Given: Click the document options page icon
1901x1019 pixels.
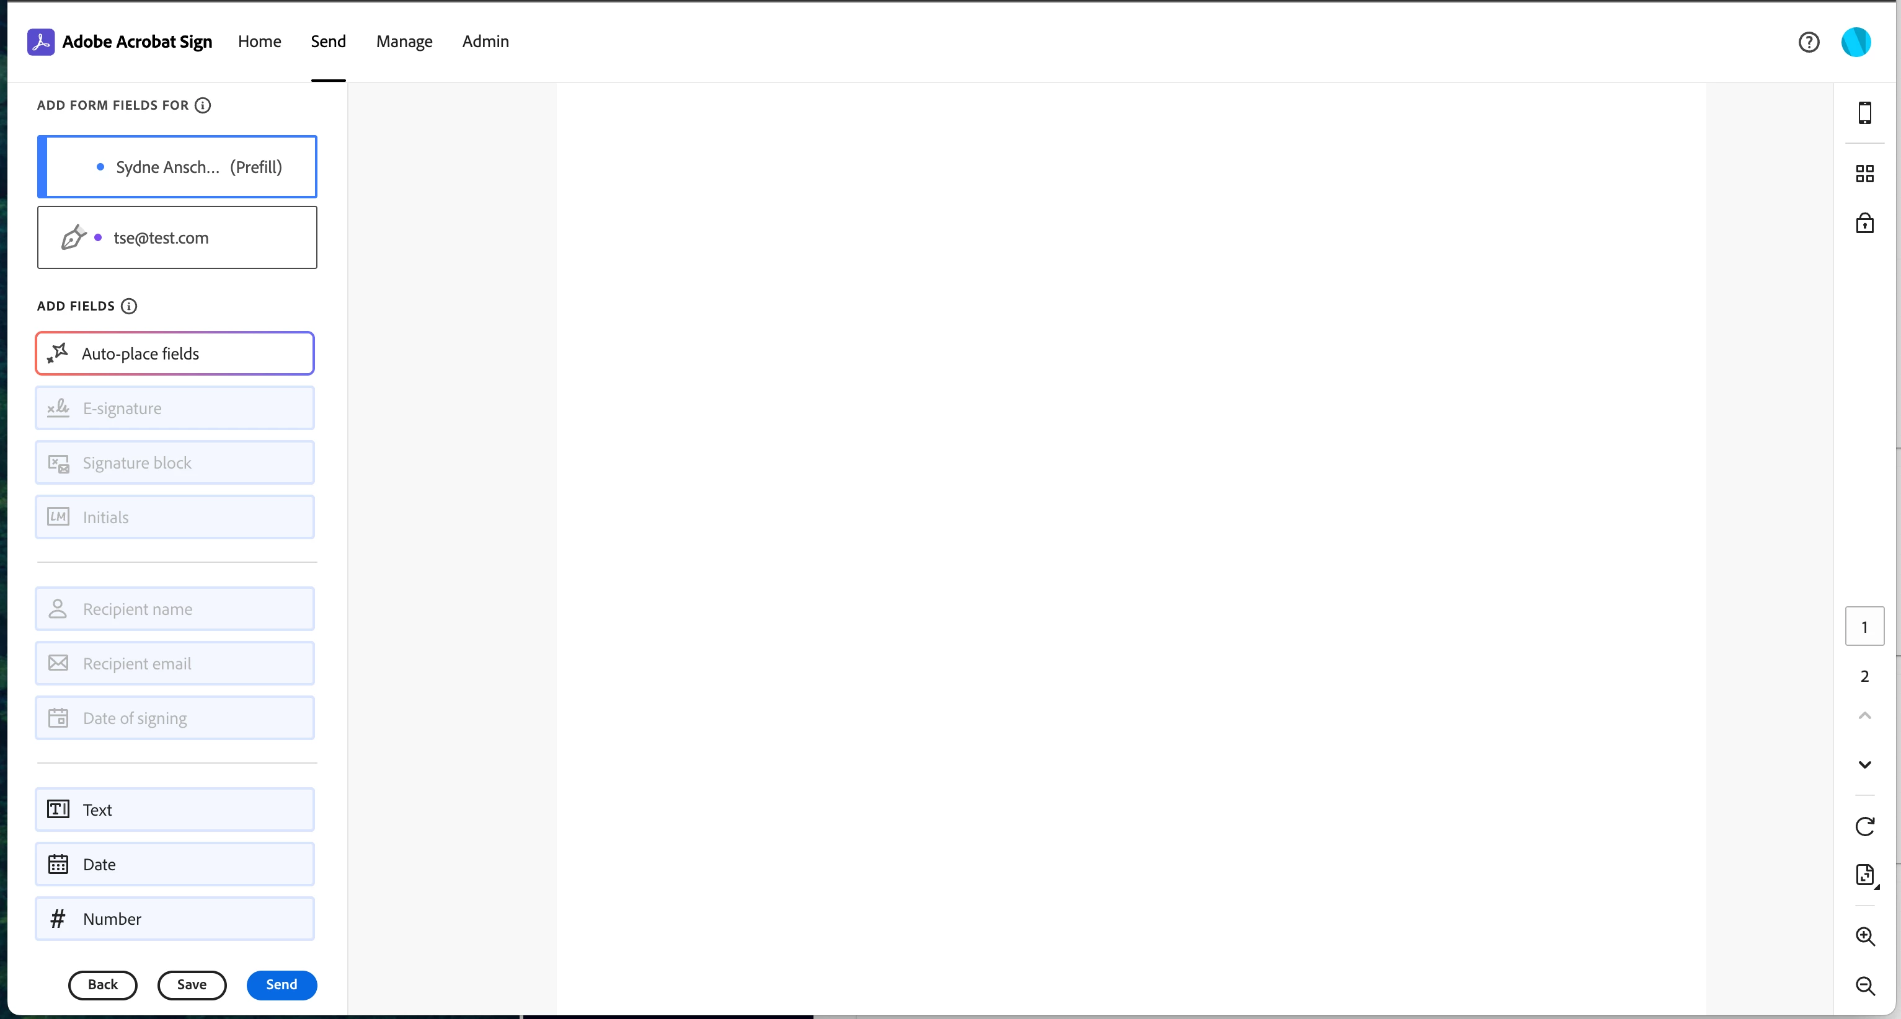Looking at the screenshot, I should tap(1864, 875).
